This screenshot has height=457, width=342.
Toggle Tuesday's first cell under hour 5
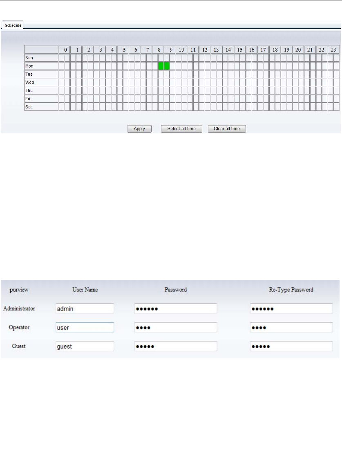coord(120,74)
